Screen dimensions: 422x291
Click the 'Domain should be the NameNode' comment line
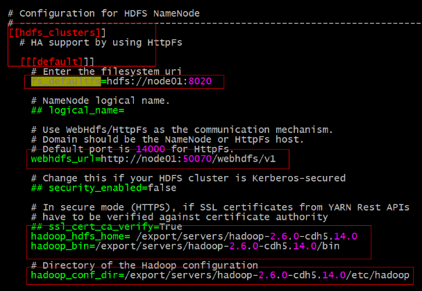(x=167, y=139)
